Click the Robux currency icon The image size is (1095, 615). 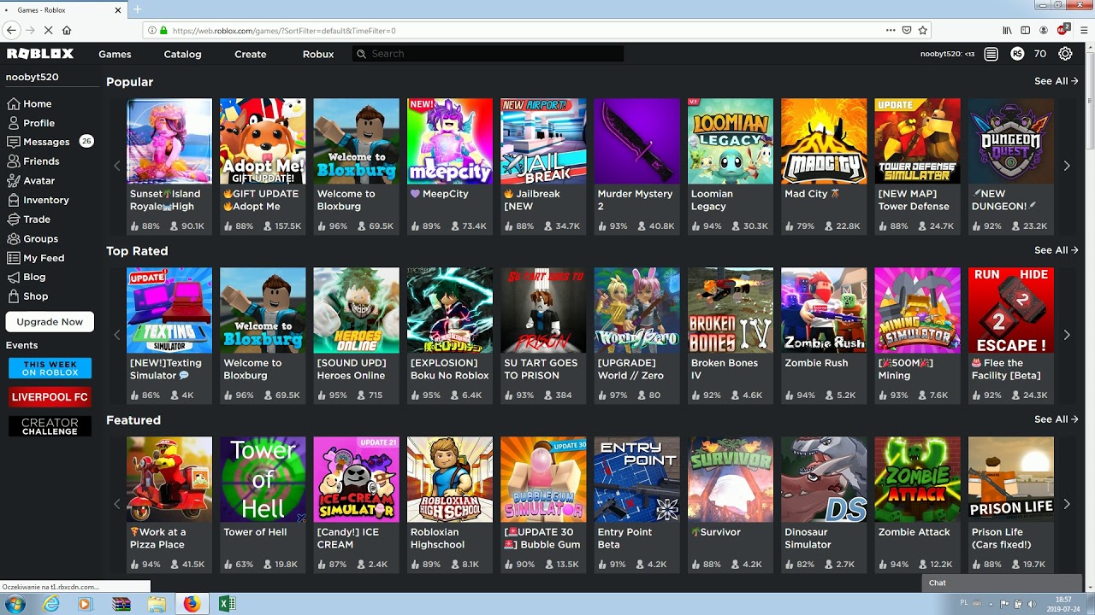coord(1017,54)
